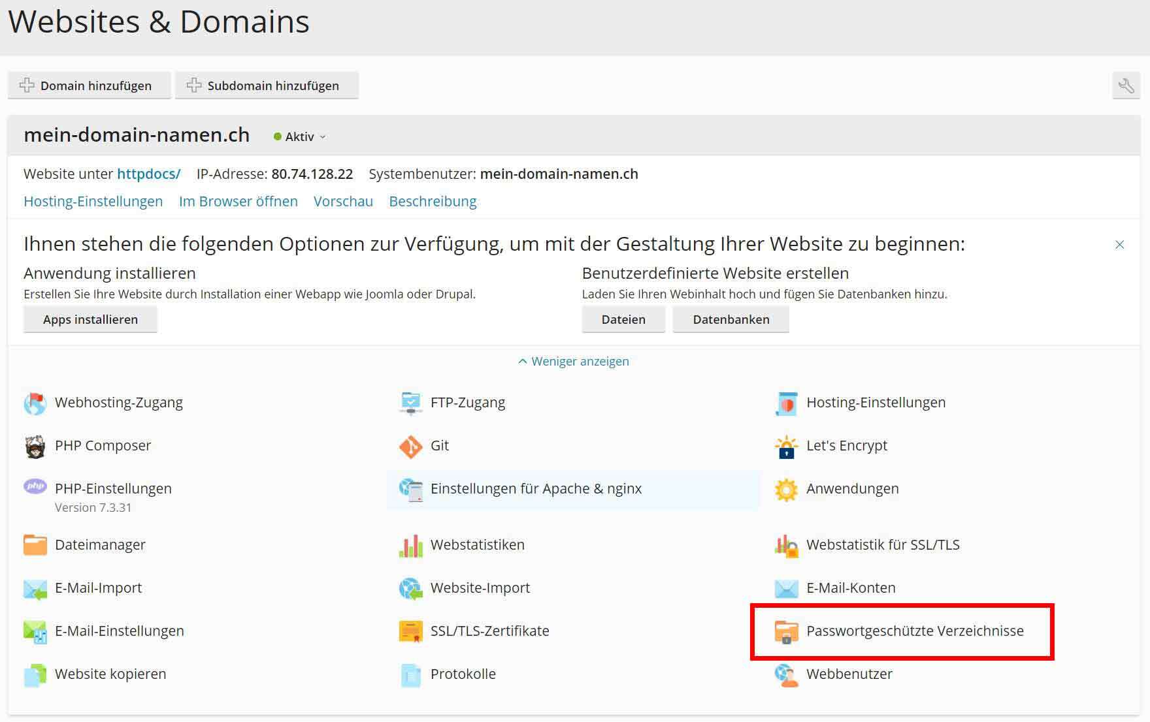The image size is (1150, 722).
Task: Open Einstellungen für Apache & nginx
Action: 536,488
